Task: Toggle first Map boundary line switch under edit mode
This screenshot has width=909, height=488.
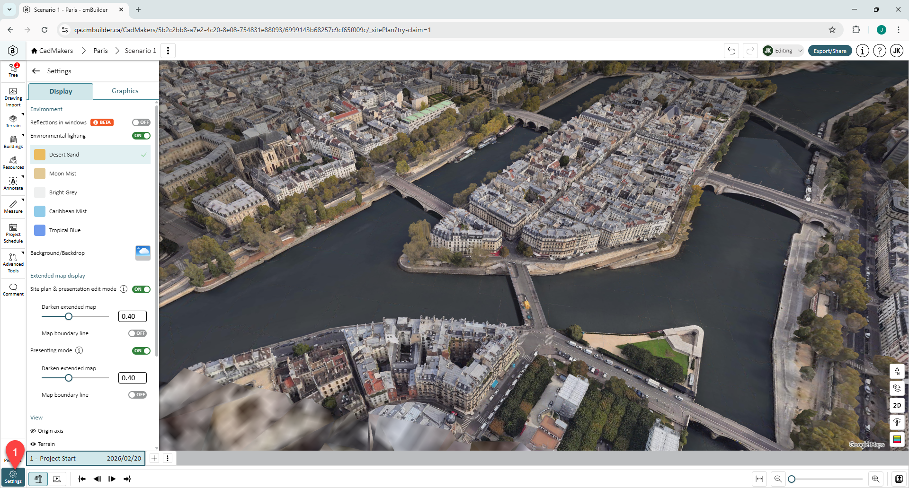Action: coord(137,333)
